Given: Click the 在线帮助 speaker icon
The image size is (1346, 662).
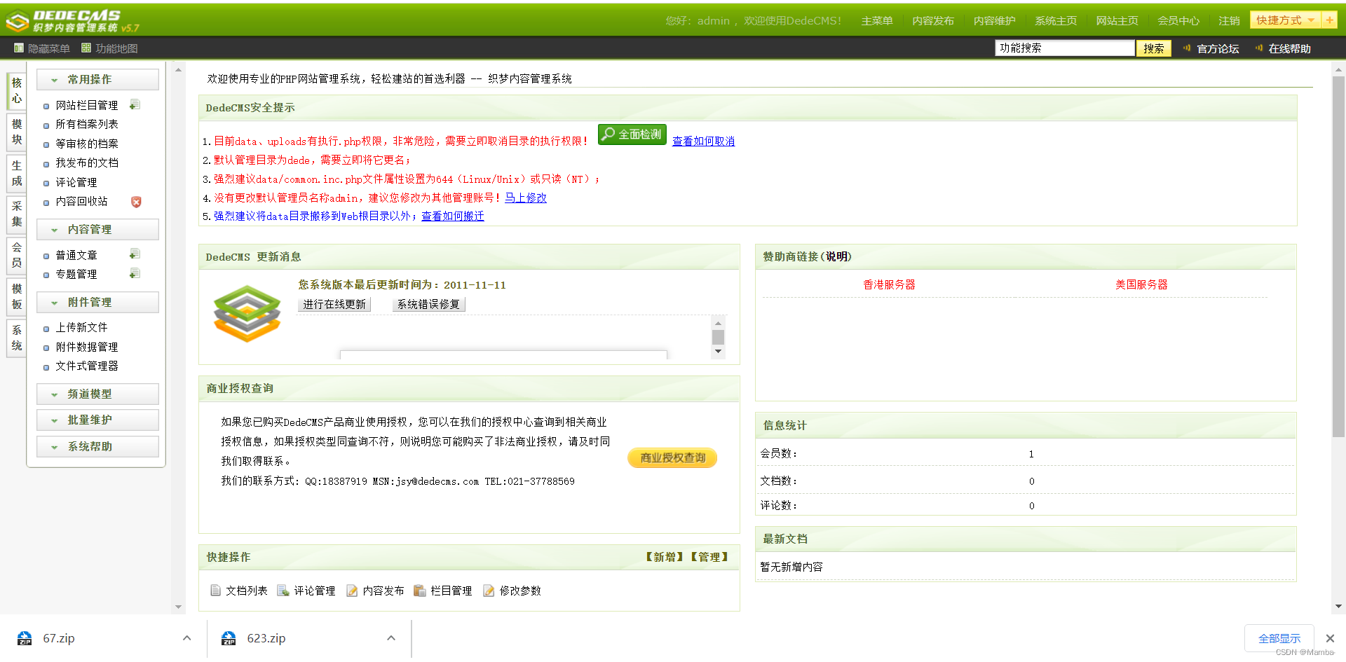Looking at the screenshot, I should pos(1259,48).
